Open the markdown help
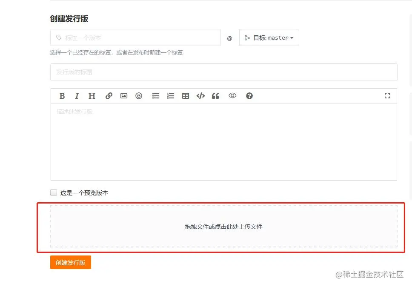412x287 pixels. click(x=249, y=96)
